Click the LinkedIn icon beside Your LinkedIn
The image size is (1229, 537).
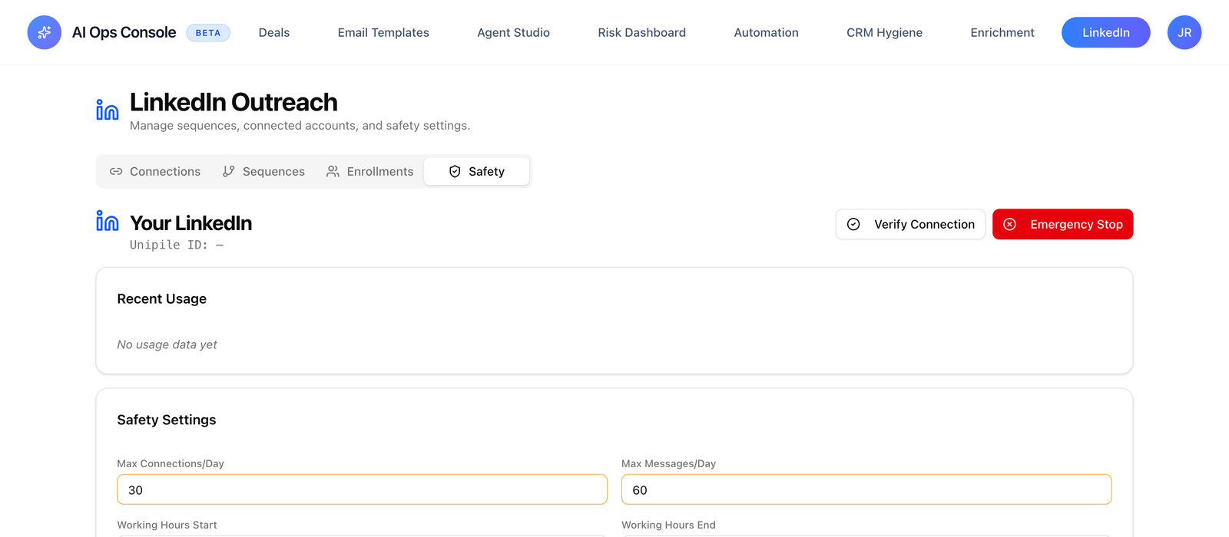point(107,220)
